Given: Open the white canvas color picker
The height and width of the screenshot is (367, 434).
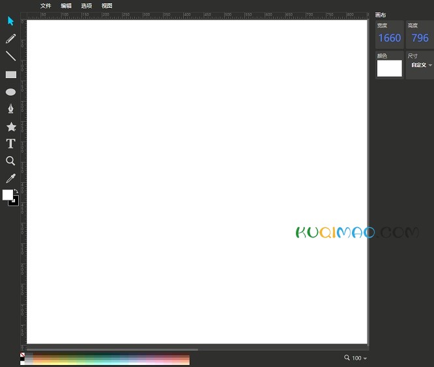Looking at the screenshot, I should (390, 68).
